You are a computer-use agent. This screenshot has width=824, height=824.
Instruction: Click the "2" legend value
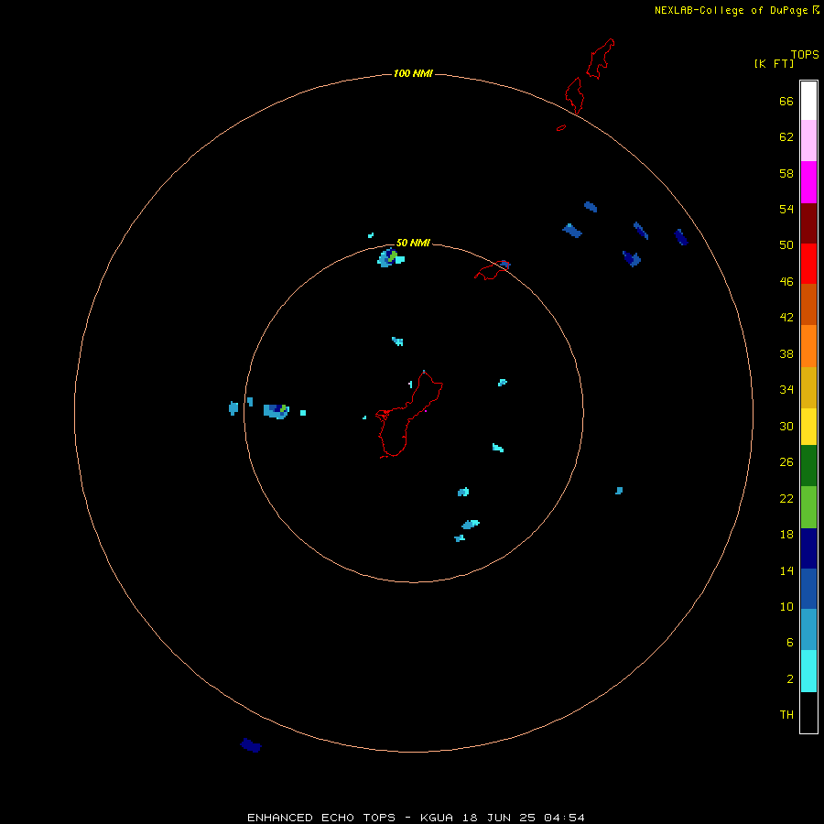click(789, 679)
